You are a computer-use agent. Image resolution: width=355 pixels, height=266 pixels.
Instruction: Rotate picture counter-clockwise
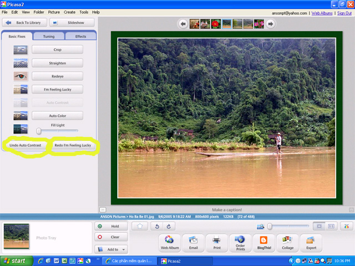coord(157,226)
